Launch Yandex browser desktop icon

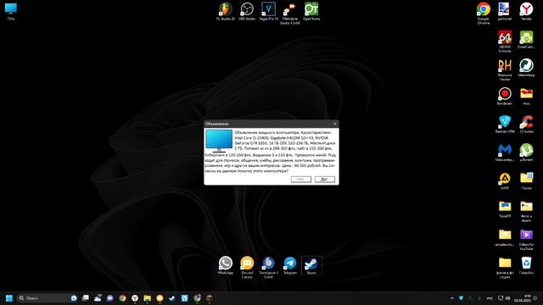click(526, 11)
